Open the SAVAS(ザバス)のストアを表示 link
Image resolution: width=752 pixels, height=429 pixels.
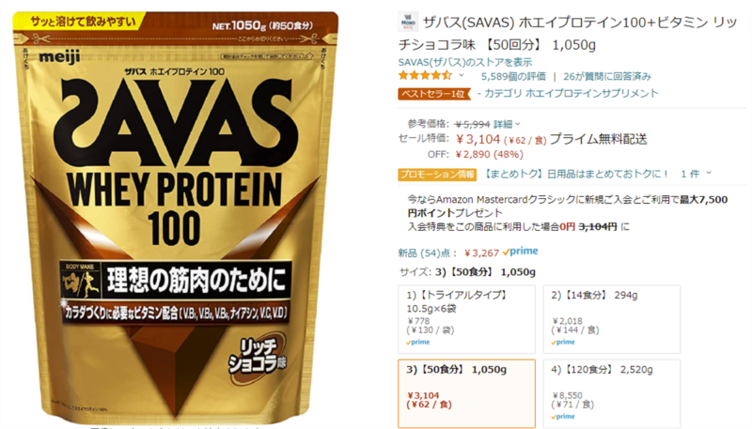tap(465, 62)
